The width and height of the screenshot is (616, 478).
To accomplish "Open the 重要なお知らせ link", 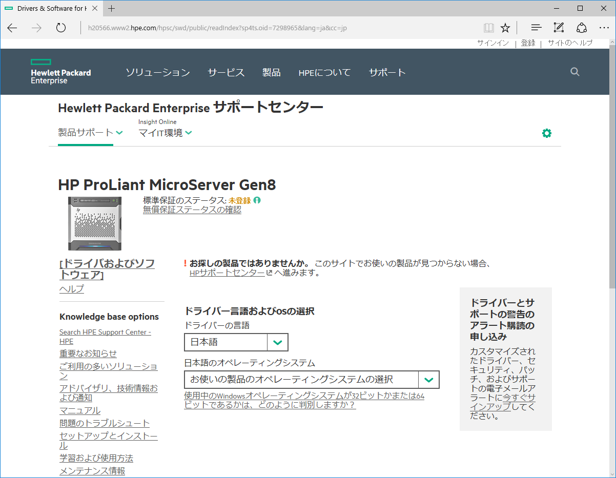I will [88, 354].
